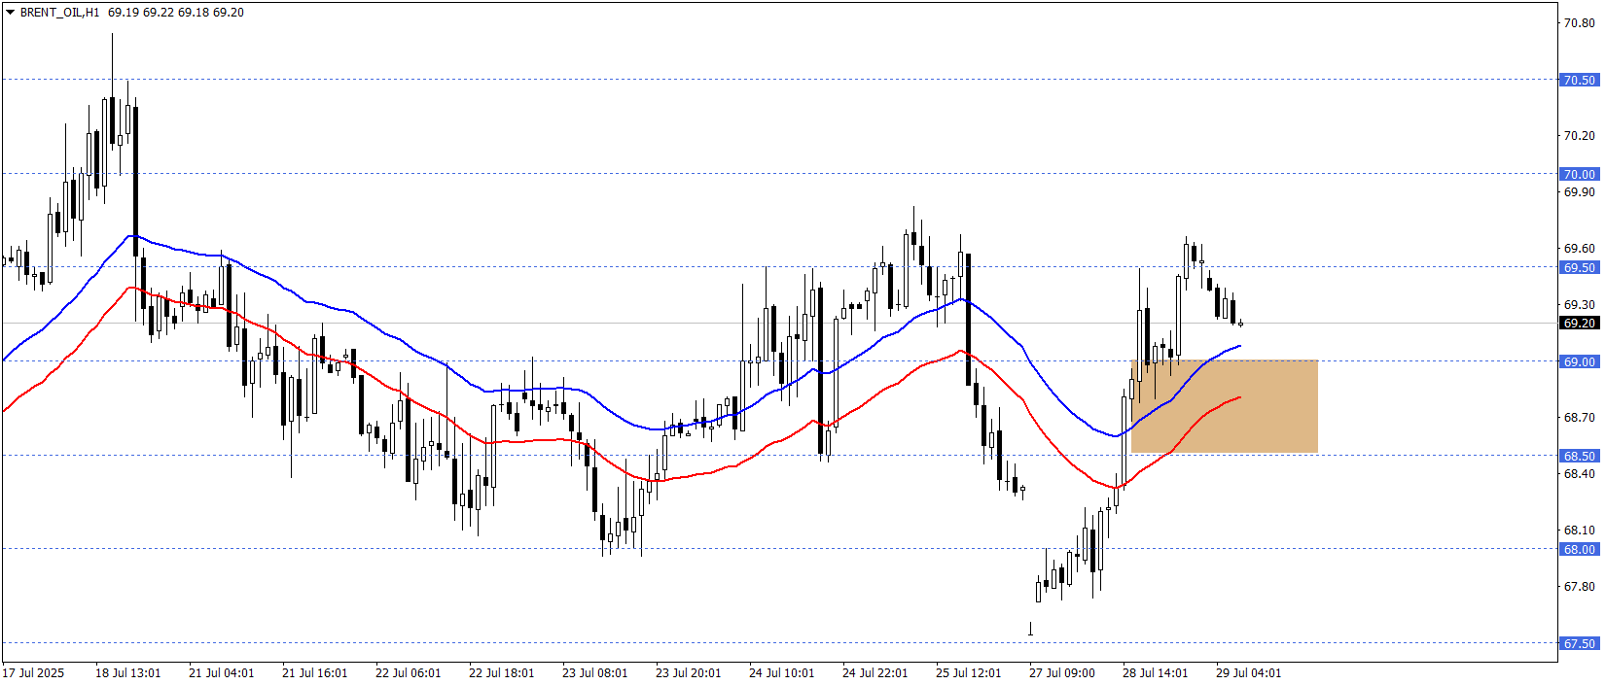Click the 24 Jul 10:01 time label
Screen dimensions: 1606x685
coord(781,672)
